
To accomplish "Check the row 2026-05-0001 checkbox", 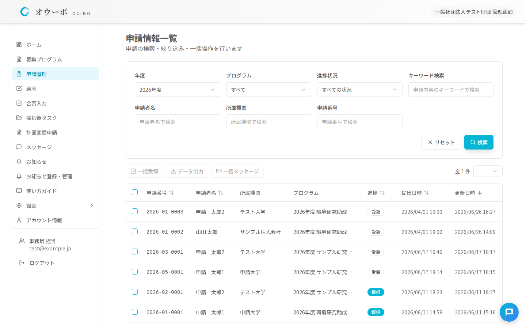I will [135, 272].
